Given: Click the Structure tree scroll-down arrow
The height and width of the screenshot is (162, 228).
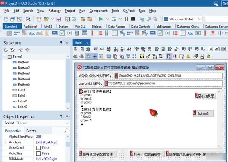Looking at the screenshot, I should pos(68,108).
